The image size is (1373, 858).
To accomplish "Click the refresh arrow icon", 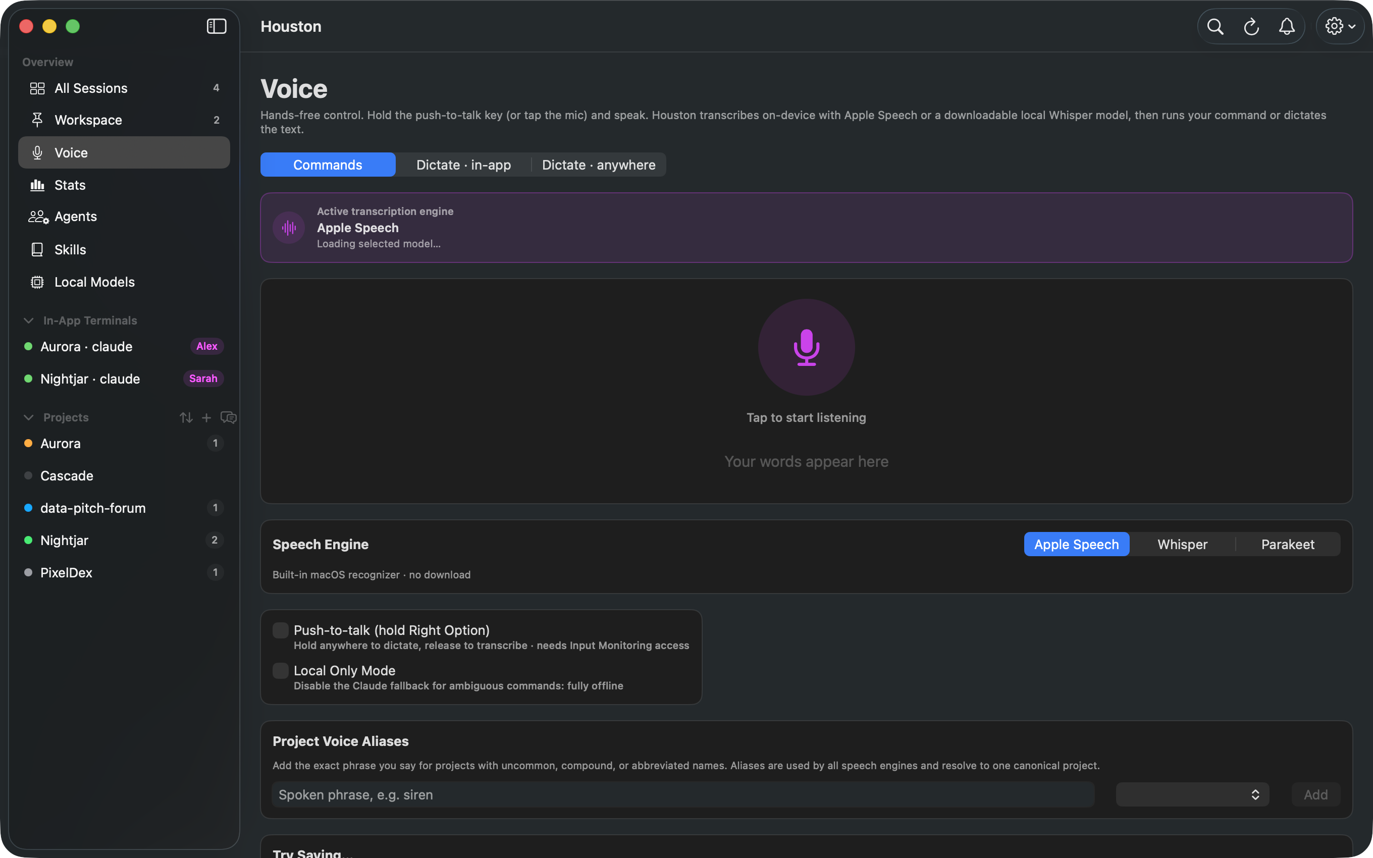I will click(1251, 27).
